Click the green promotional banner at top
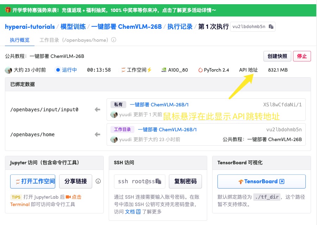Image resolution: width=317 pixels, height=225 pixels. pyautogui.click(x=158, y=10)
